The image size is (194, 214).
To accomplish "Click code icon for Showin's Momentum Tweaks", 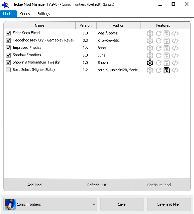I will coord(175,63).
